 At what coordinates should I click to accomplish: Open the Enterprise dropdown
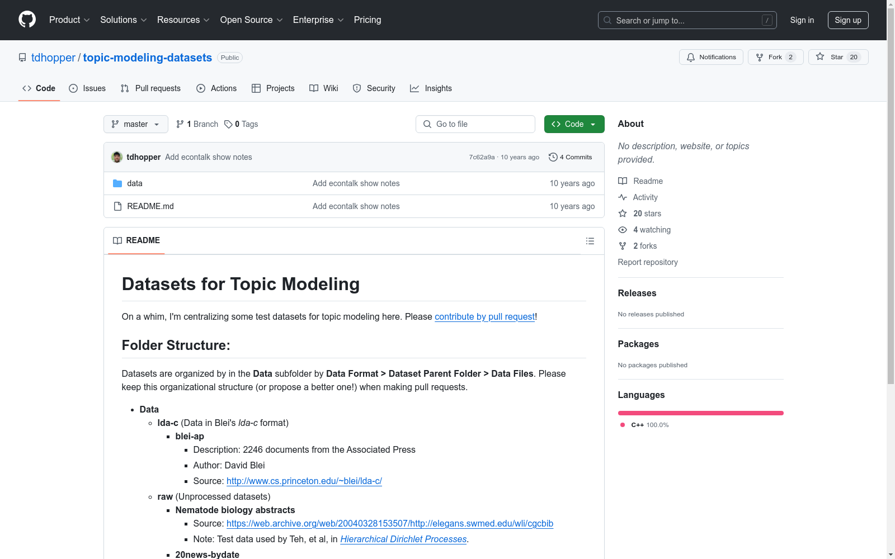pyautogui.click(x=318, y=20)
